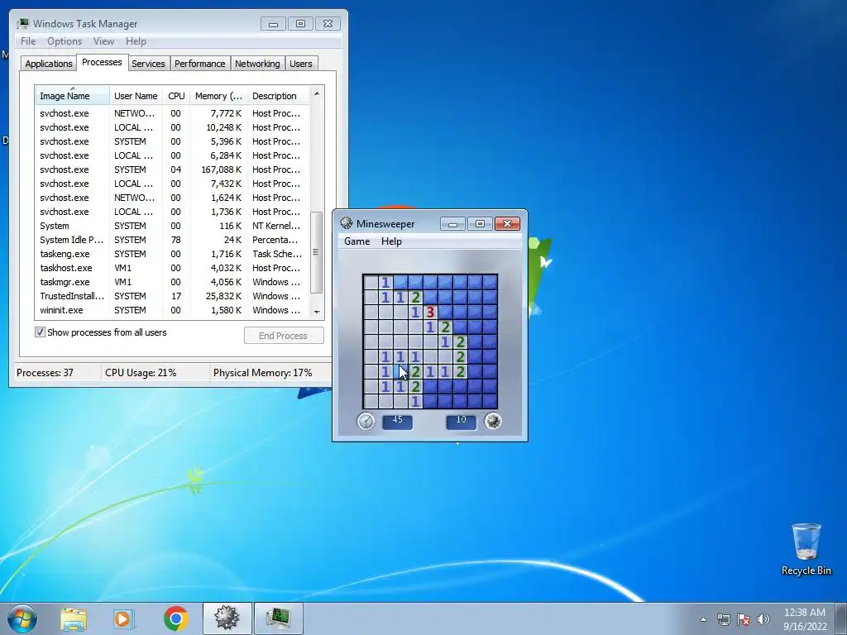This screenshot has width=847, height=635.
Task: Click the Show desktop button
Action: pos(841,618)
